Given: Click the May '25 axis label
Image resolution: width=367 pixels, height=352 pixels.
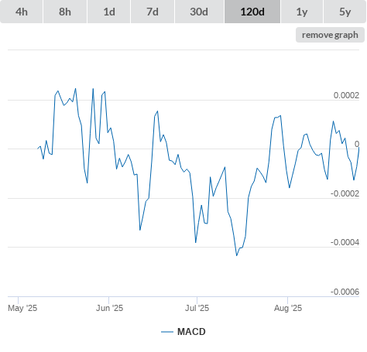Looking at the screenshot, I should point(22,308).
